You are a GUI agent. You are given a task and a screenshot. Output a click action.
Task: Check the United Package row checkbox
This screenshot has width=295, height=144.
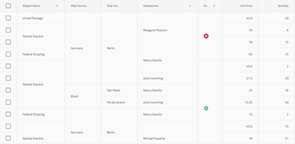pos(8,18)
